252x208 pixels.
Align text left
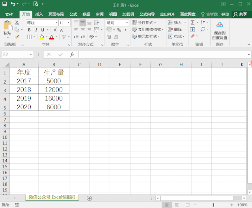point(76,30)
